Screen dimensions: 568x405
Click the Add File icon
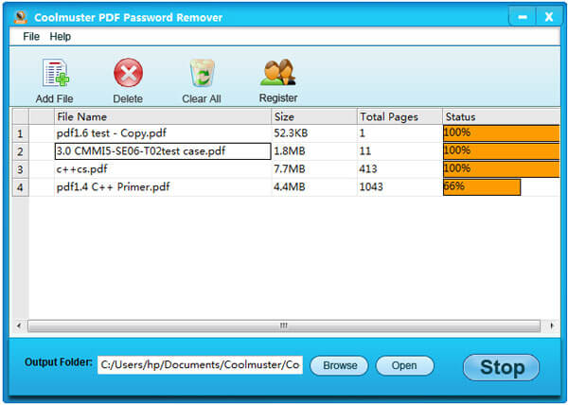[x=55, y=74]
